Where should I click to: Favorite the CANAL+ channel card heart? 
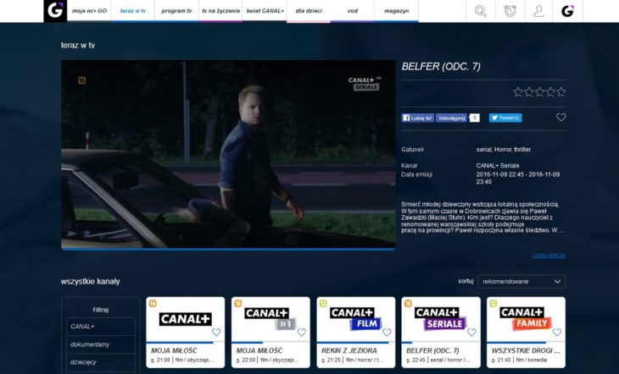pos(216,333)
